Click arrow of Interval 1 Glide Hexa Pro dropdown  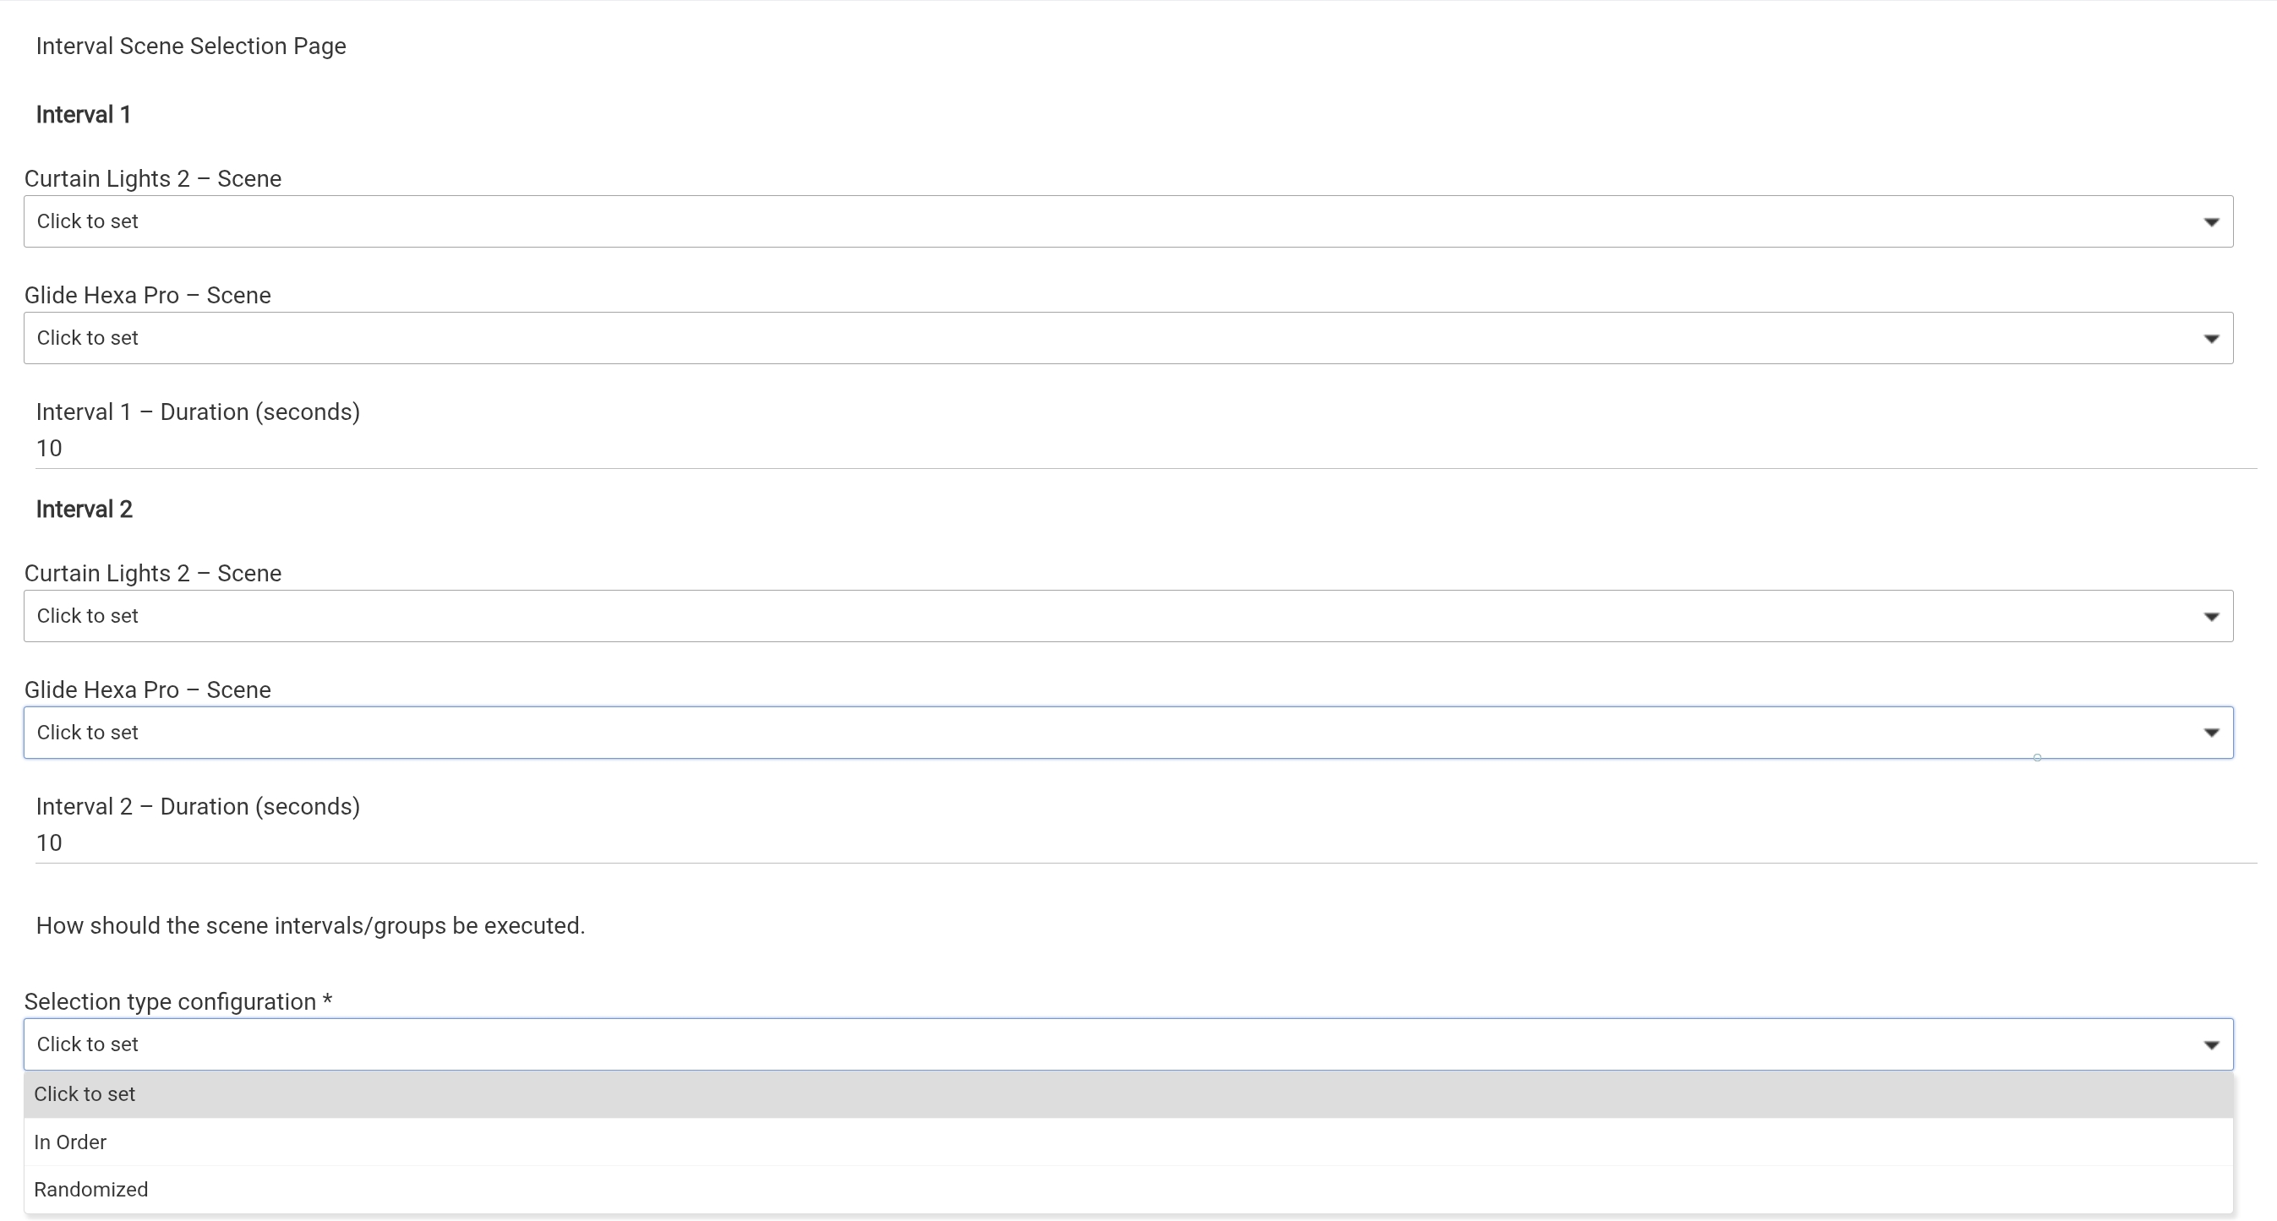[2211, 338]
